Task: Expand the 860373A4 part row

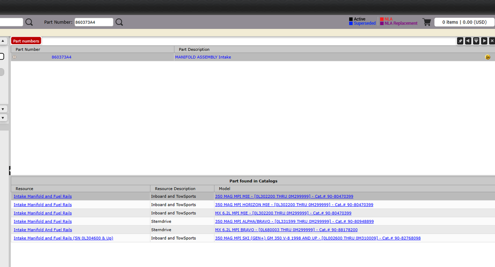Action: tap(14, 57)
